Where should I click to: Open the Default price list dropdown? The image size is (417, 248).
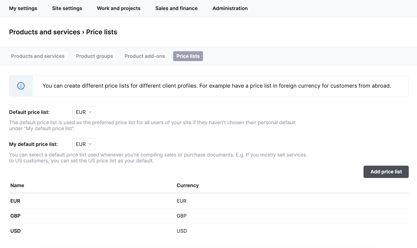click(84, 112)
